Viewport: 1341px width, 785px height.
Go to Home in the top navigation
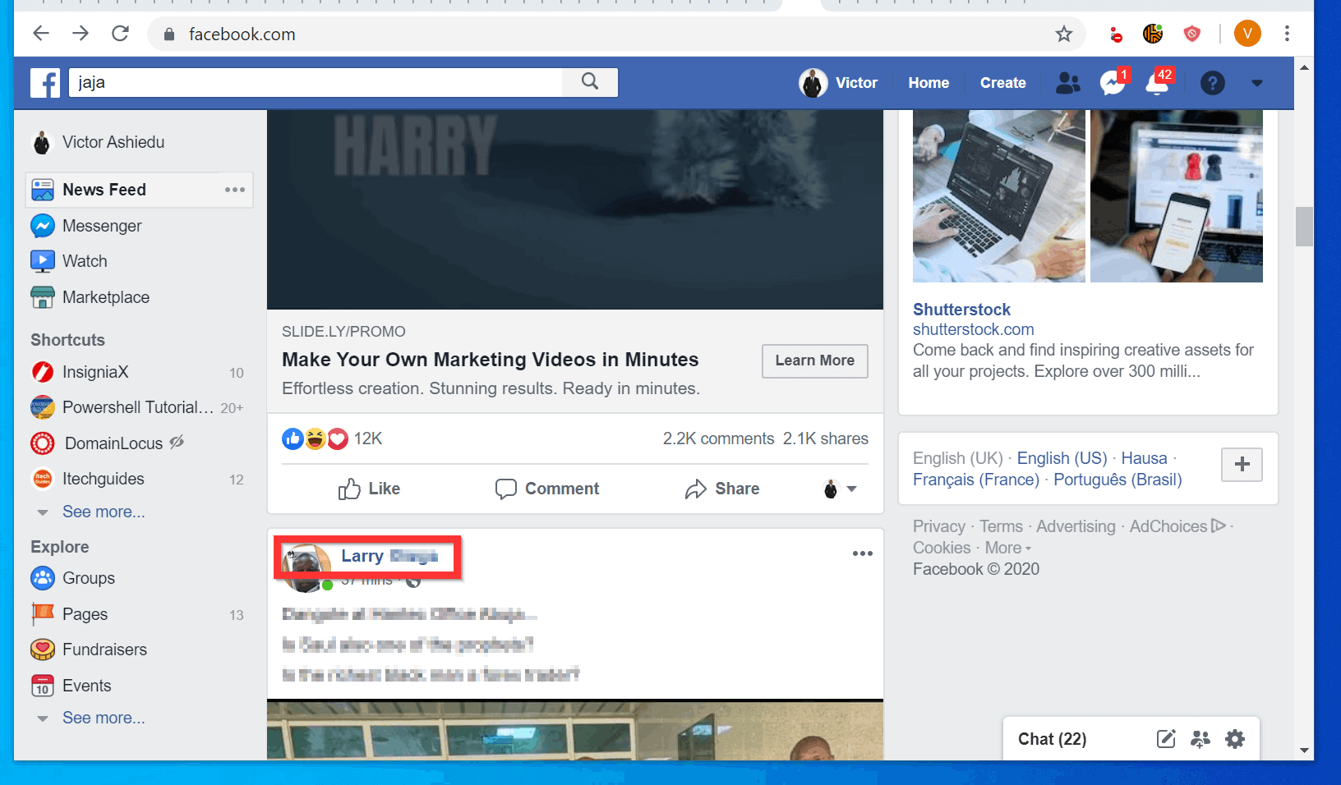(x=928, y=82)
